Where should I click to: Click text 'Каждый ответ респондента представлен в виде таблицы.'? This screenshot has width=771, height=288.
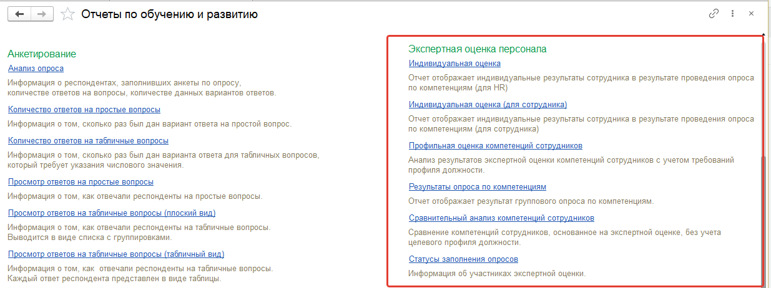click(x=114, y=279)
